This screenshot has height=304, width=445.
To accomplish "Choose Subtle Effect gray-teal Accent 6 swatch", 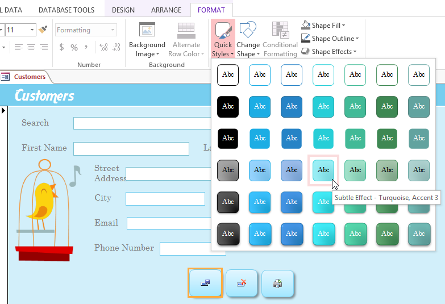I will [x=419, y=170].
